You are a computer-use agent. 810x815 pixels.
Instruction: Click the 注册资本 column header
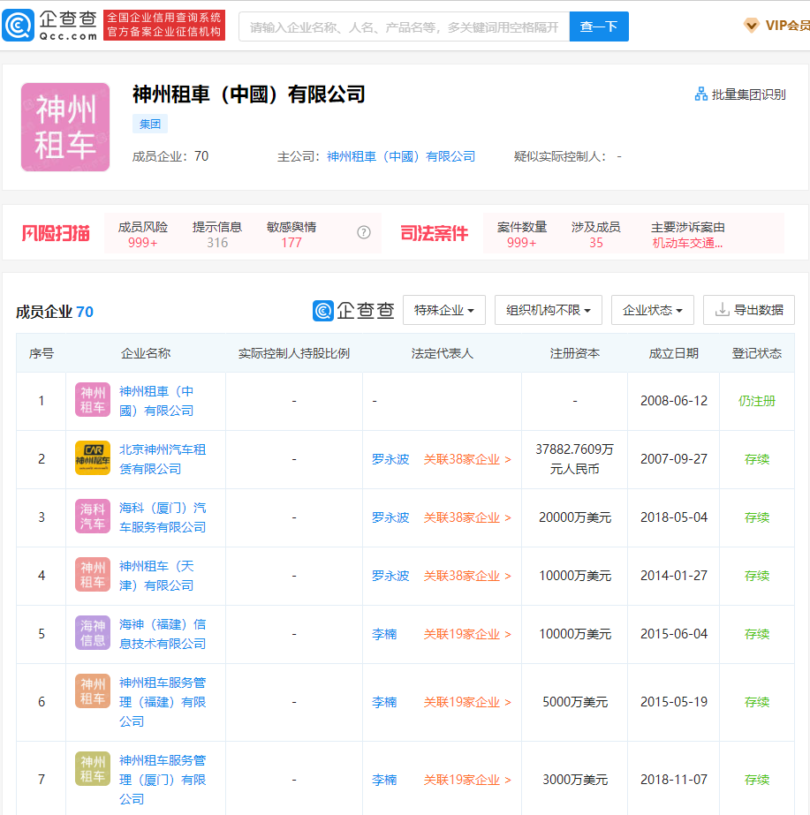click(574, 353)
